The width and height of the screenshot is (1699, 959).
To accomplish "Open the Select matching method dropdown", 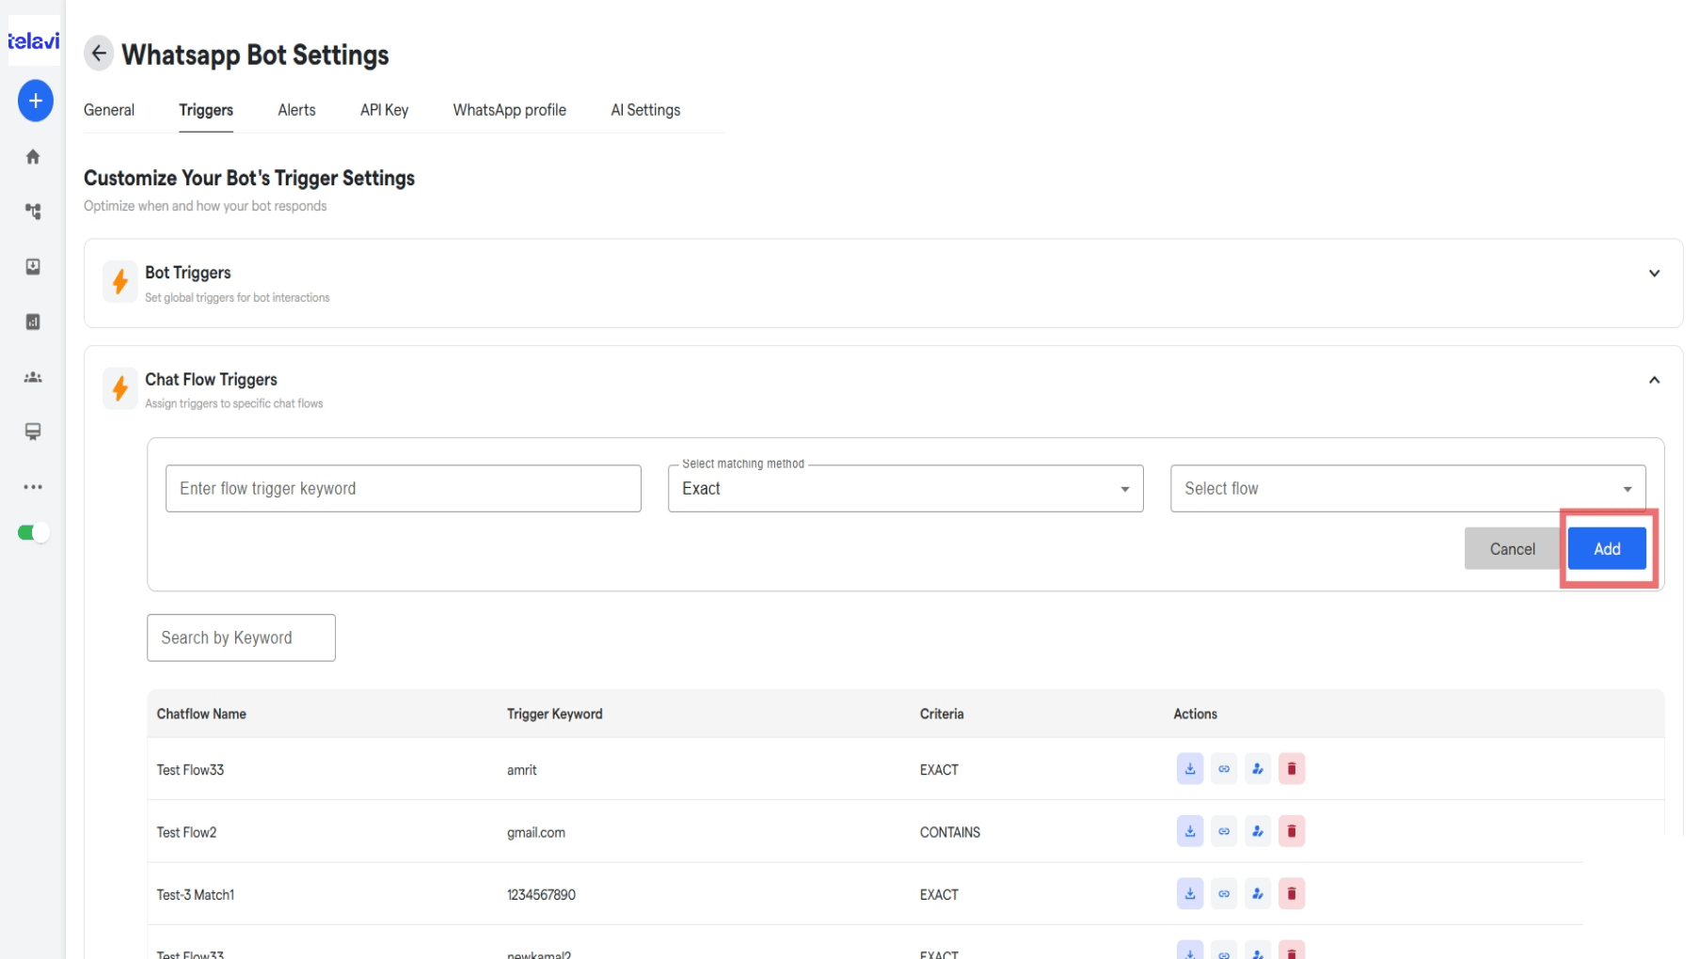I will (905, 489).
